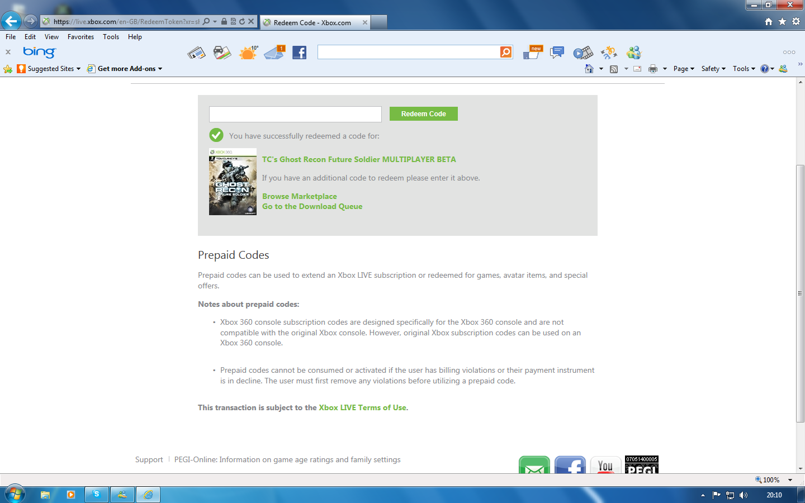Click the orange Bing search button
Image resolution: width=805 pixels, height=503 pixels.
(506, 52)
